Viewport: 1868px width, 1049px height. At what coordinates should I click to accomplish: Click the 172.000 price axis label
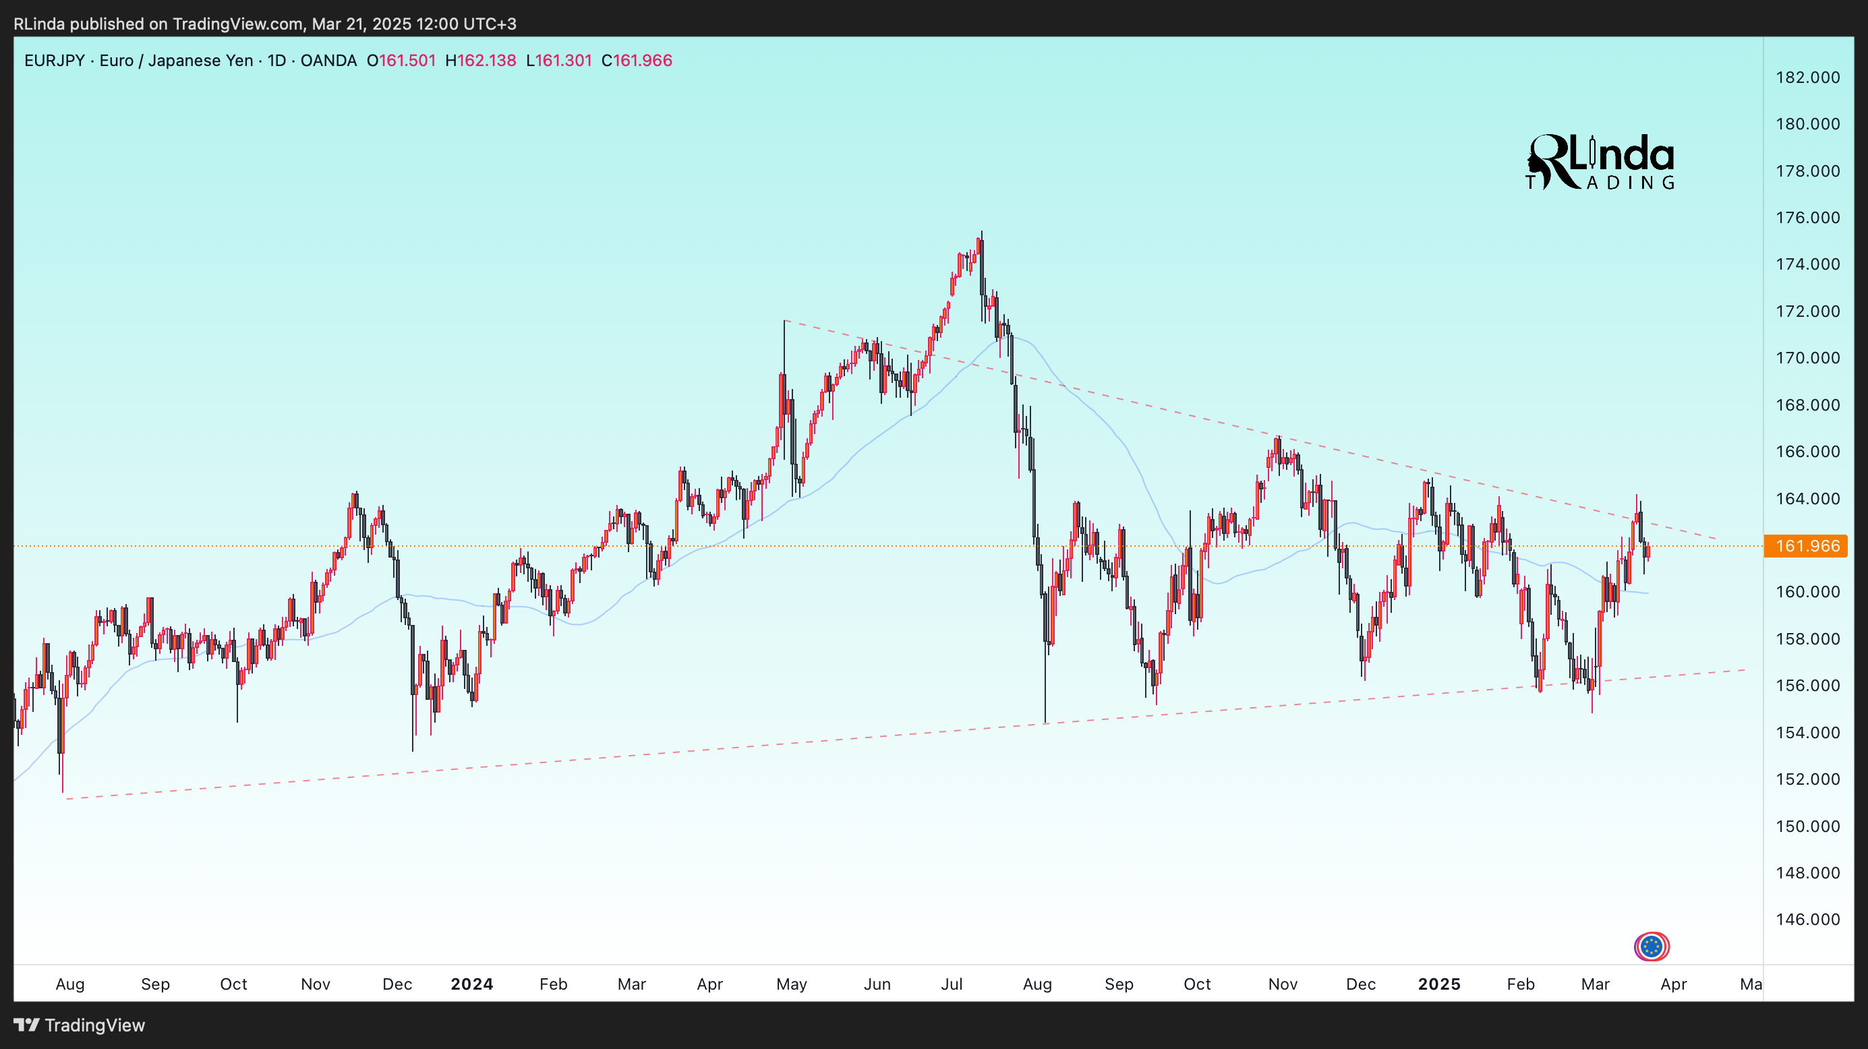1807,311
